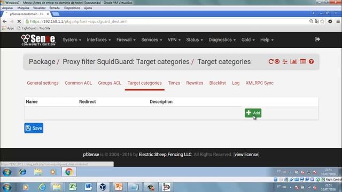Click the restart service circular arrow icon

(271, 62)
